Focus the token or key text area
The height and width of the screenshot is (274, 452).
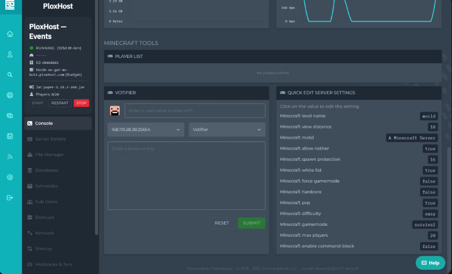point(186,176)
